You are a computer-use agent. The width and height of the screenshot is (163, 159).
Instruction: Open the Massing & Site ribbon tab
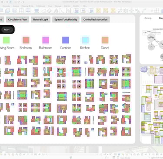coord(27,6)
